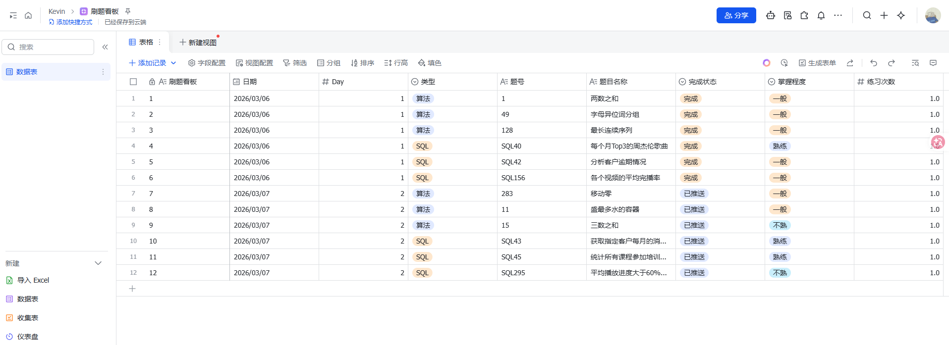
Task: Open the 表格 tab's three-dot options menu
Action: (160, 42)
